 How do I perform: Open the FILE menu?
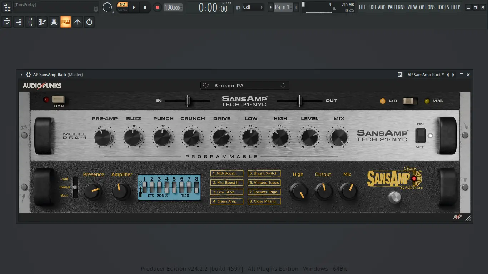pyautogui.click(x=363, y=7)
